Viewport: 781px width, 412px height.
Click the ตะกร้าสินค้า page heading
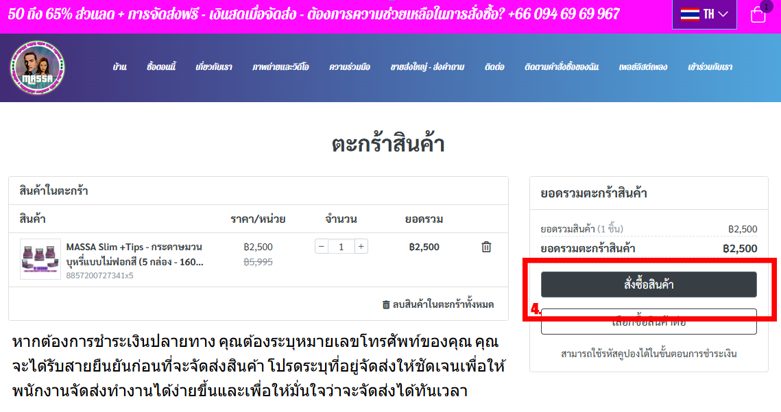click(x=388, y=144)
